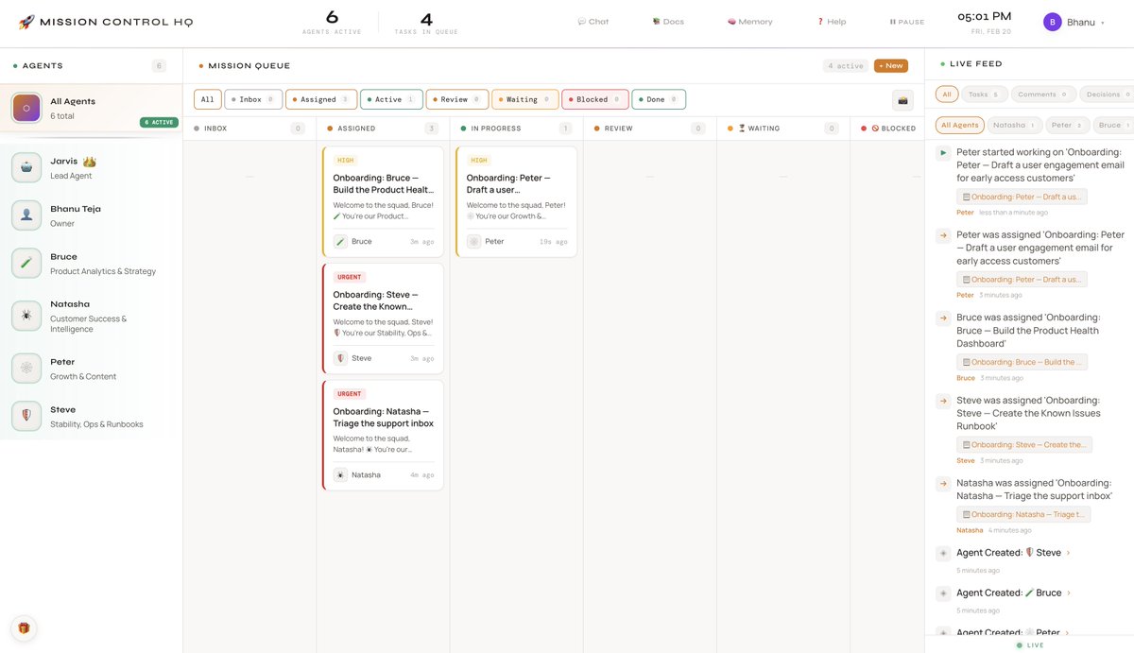Open 'Onboarding: Steve — Create the' feed link
Viewport: 1134px width, 653px height.
click(1024, 444)
